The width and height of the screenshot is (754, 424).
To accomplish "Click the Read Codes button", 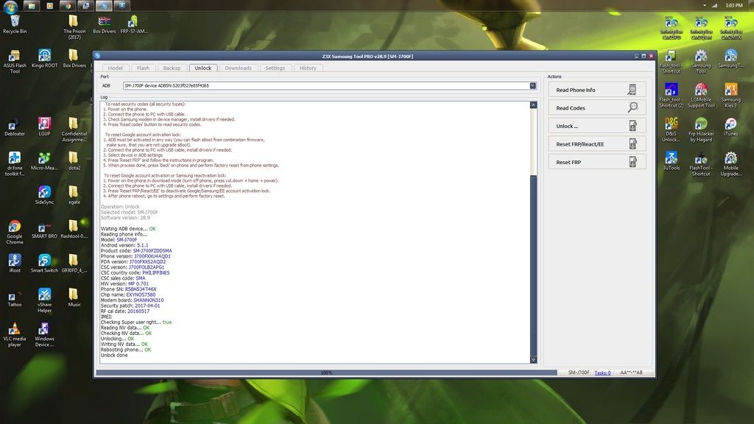I will click(596, 107).
